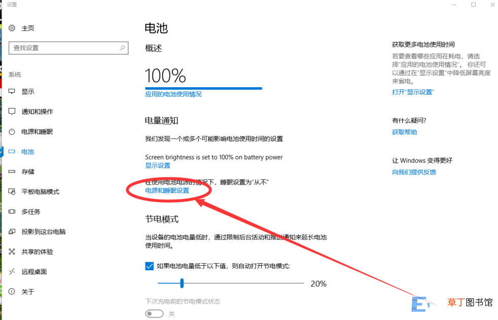This screenshot has width=498, height=320.
Task: Click 获取更多电池使用时间 heading
Action: tap(423, 45)
